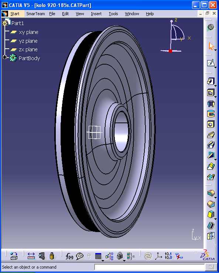
Task: Open the Edit menu
Action: [x=65, y=14]
